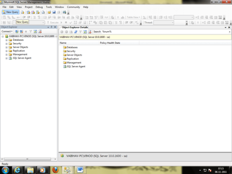Screen dimensions: 232x174
Task: Expand the Management tree node
Action: point(6,54)
